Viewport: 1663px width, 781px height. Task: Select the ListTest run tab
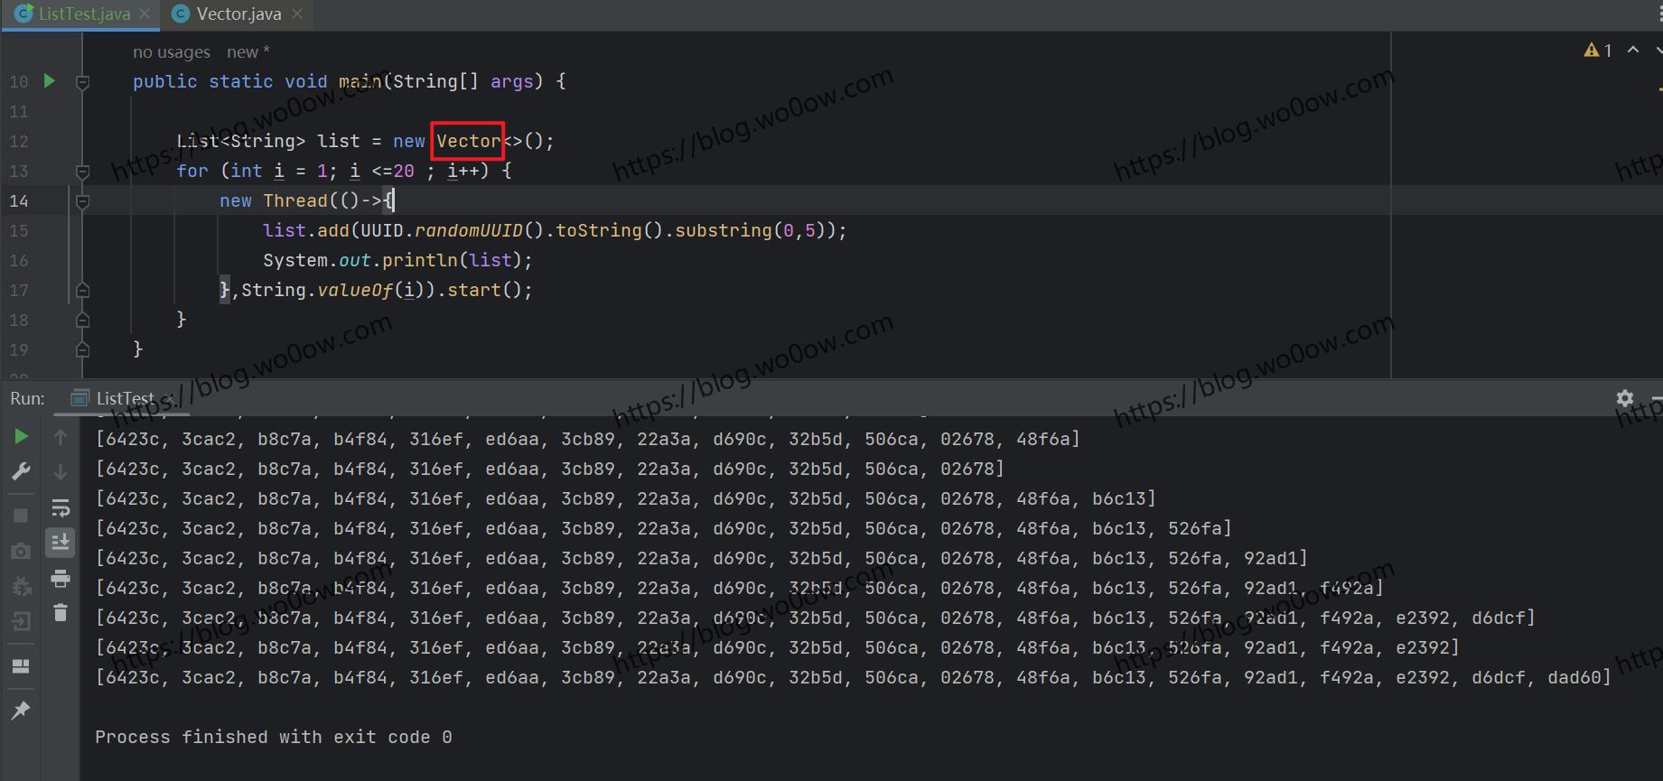click(x=124, y=398)
